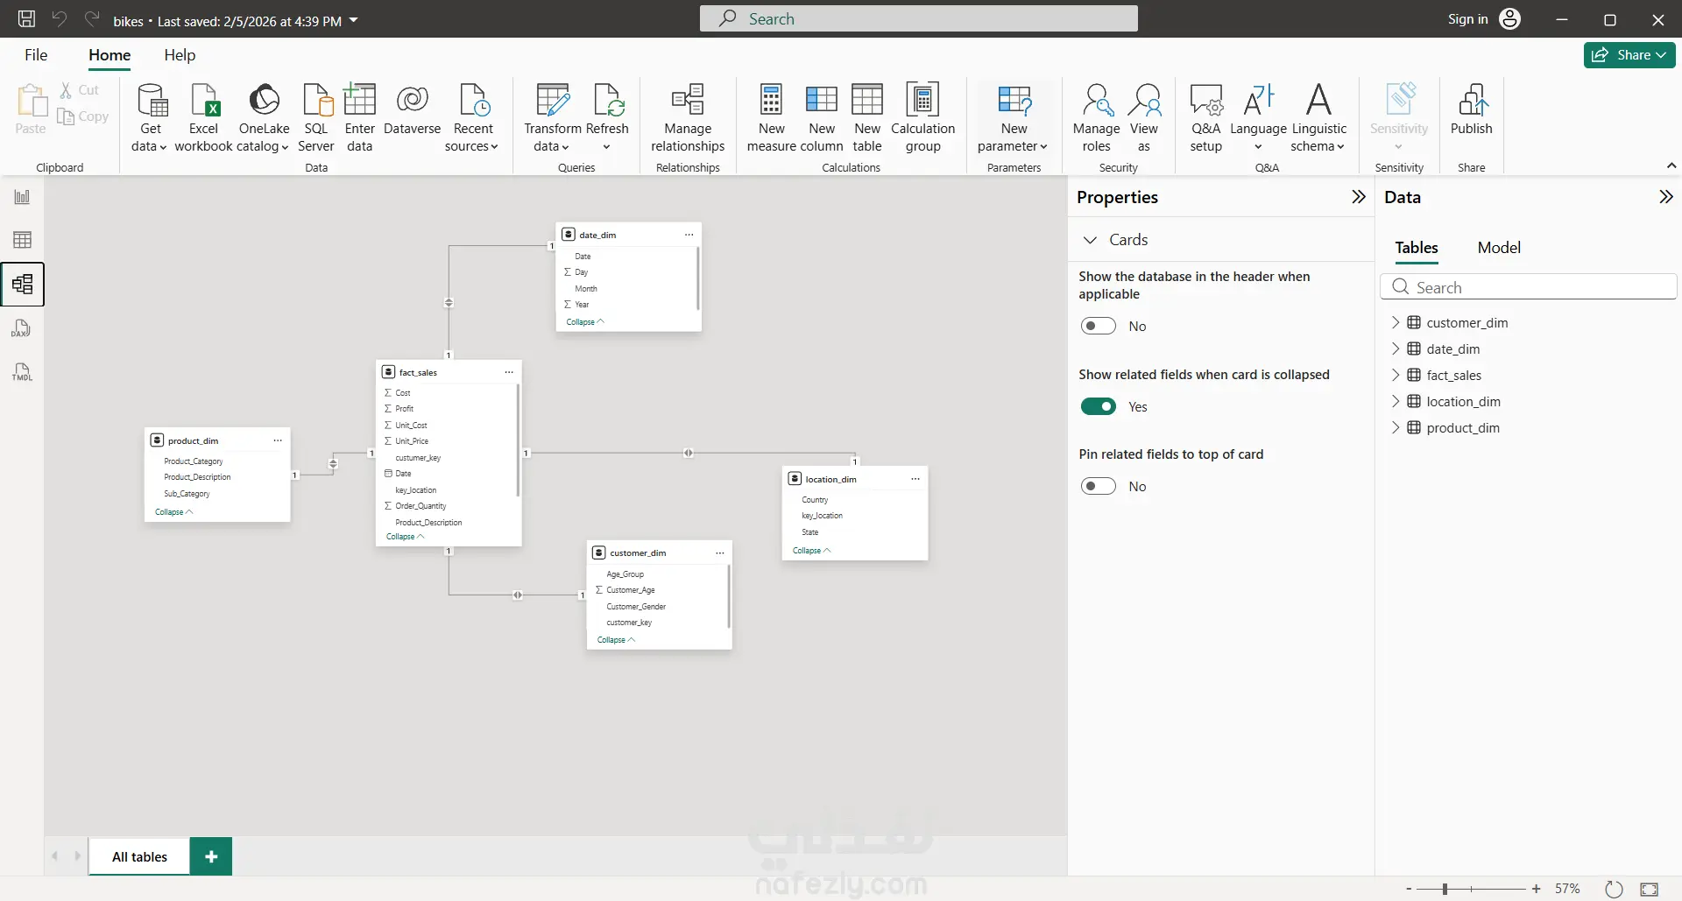Toggle Pin related fields to top
1682x901 pixels.
(1098, 486)
